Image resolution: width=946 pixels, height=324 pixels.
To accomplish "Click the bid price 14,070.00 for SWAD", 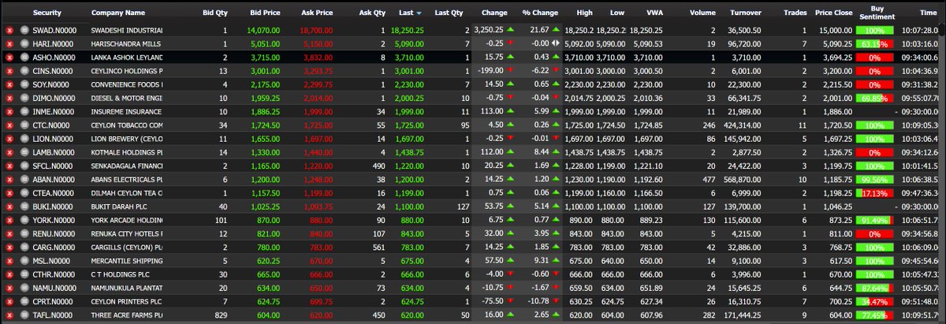I will click(265, 29).
